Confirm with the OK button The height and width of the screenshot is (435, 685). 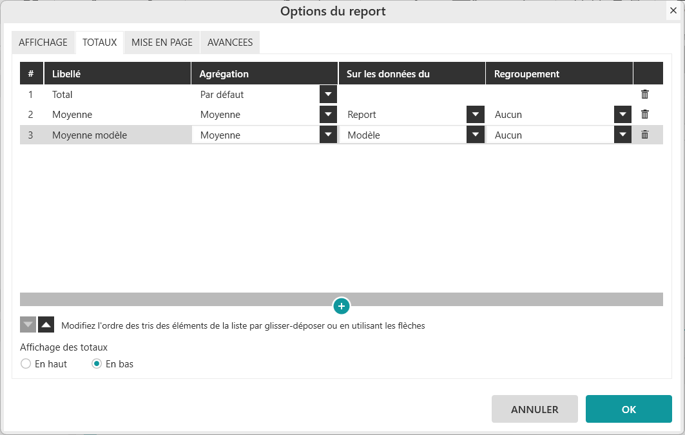click(x=628, y=409)
